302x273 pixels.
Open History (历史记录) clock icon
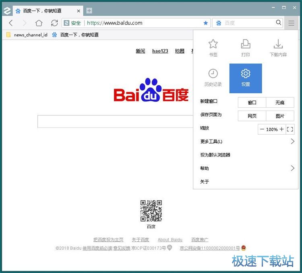click(x=213, y=78)
